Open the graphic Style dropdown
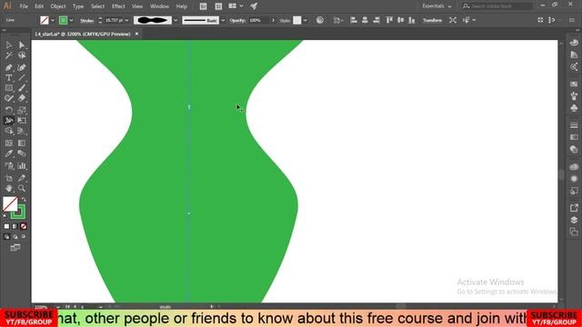Image resolution: width=582 pixels, height=327 pixels. (306, 20)
